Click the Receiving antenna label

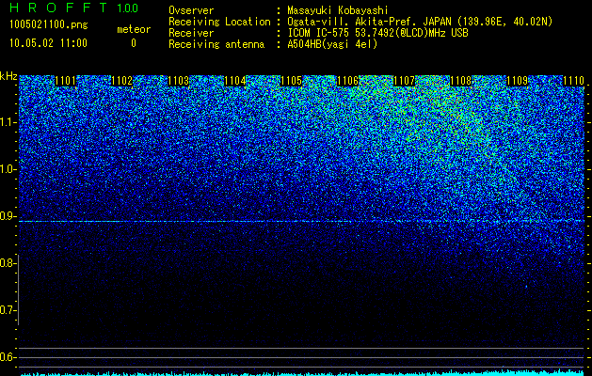pos(216,44)
